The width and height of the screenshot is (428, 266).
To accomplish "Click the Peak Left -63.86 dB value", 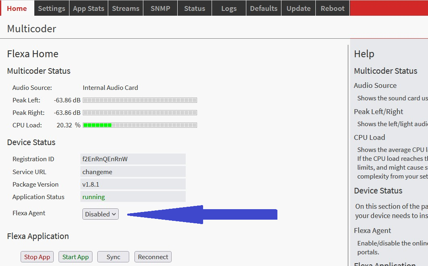I will (67, 100).
